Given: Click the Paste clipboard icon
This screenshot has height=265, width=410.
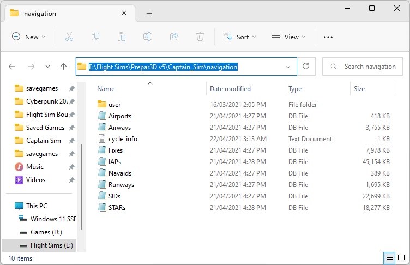Looking at the screenshot, I should [122, 37].
